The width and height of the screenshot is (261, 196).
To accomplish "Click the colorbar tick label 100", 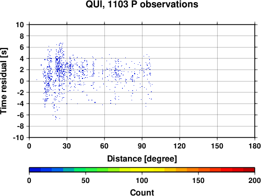I will point(142,180).
